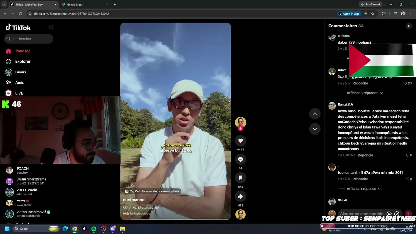
Task: Open the Chrome extensions puzzle icon
Action: [x=384, y=14]
